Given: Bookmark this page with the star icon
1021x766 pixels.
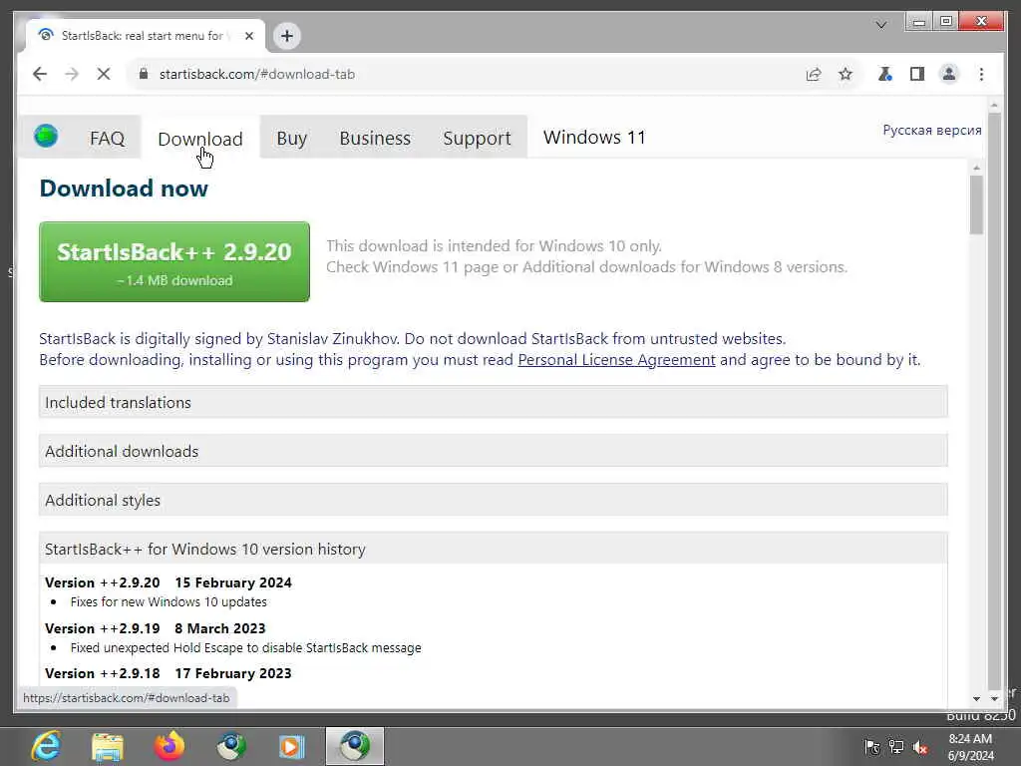Looking at the screenshot, I should [x=846, y=74].
